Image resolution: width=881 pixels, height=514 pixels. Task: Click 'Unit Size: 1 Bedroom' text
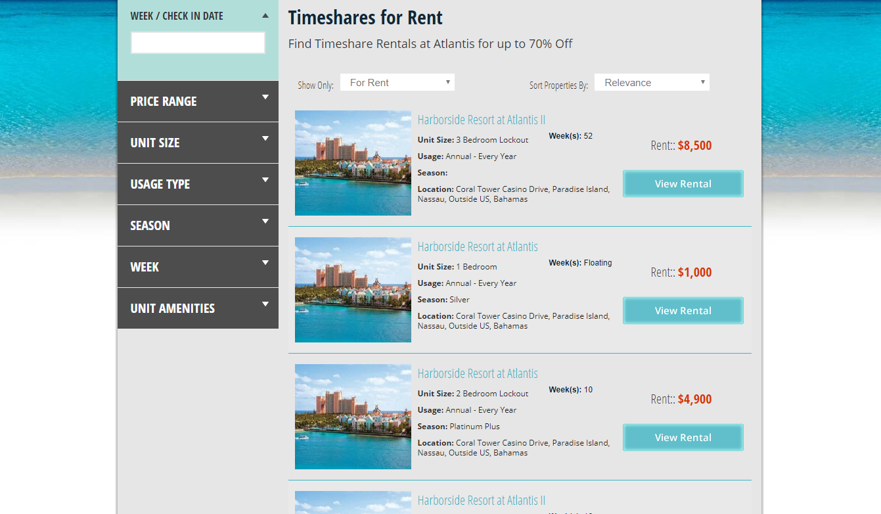tap(457, 267)
